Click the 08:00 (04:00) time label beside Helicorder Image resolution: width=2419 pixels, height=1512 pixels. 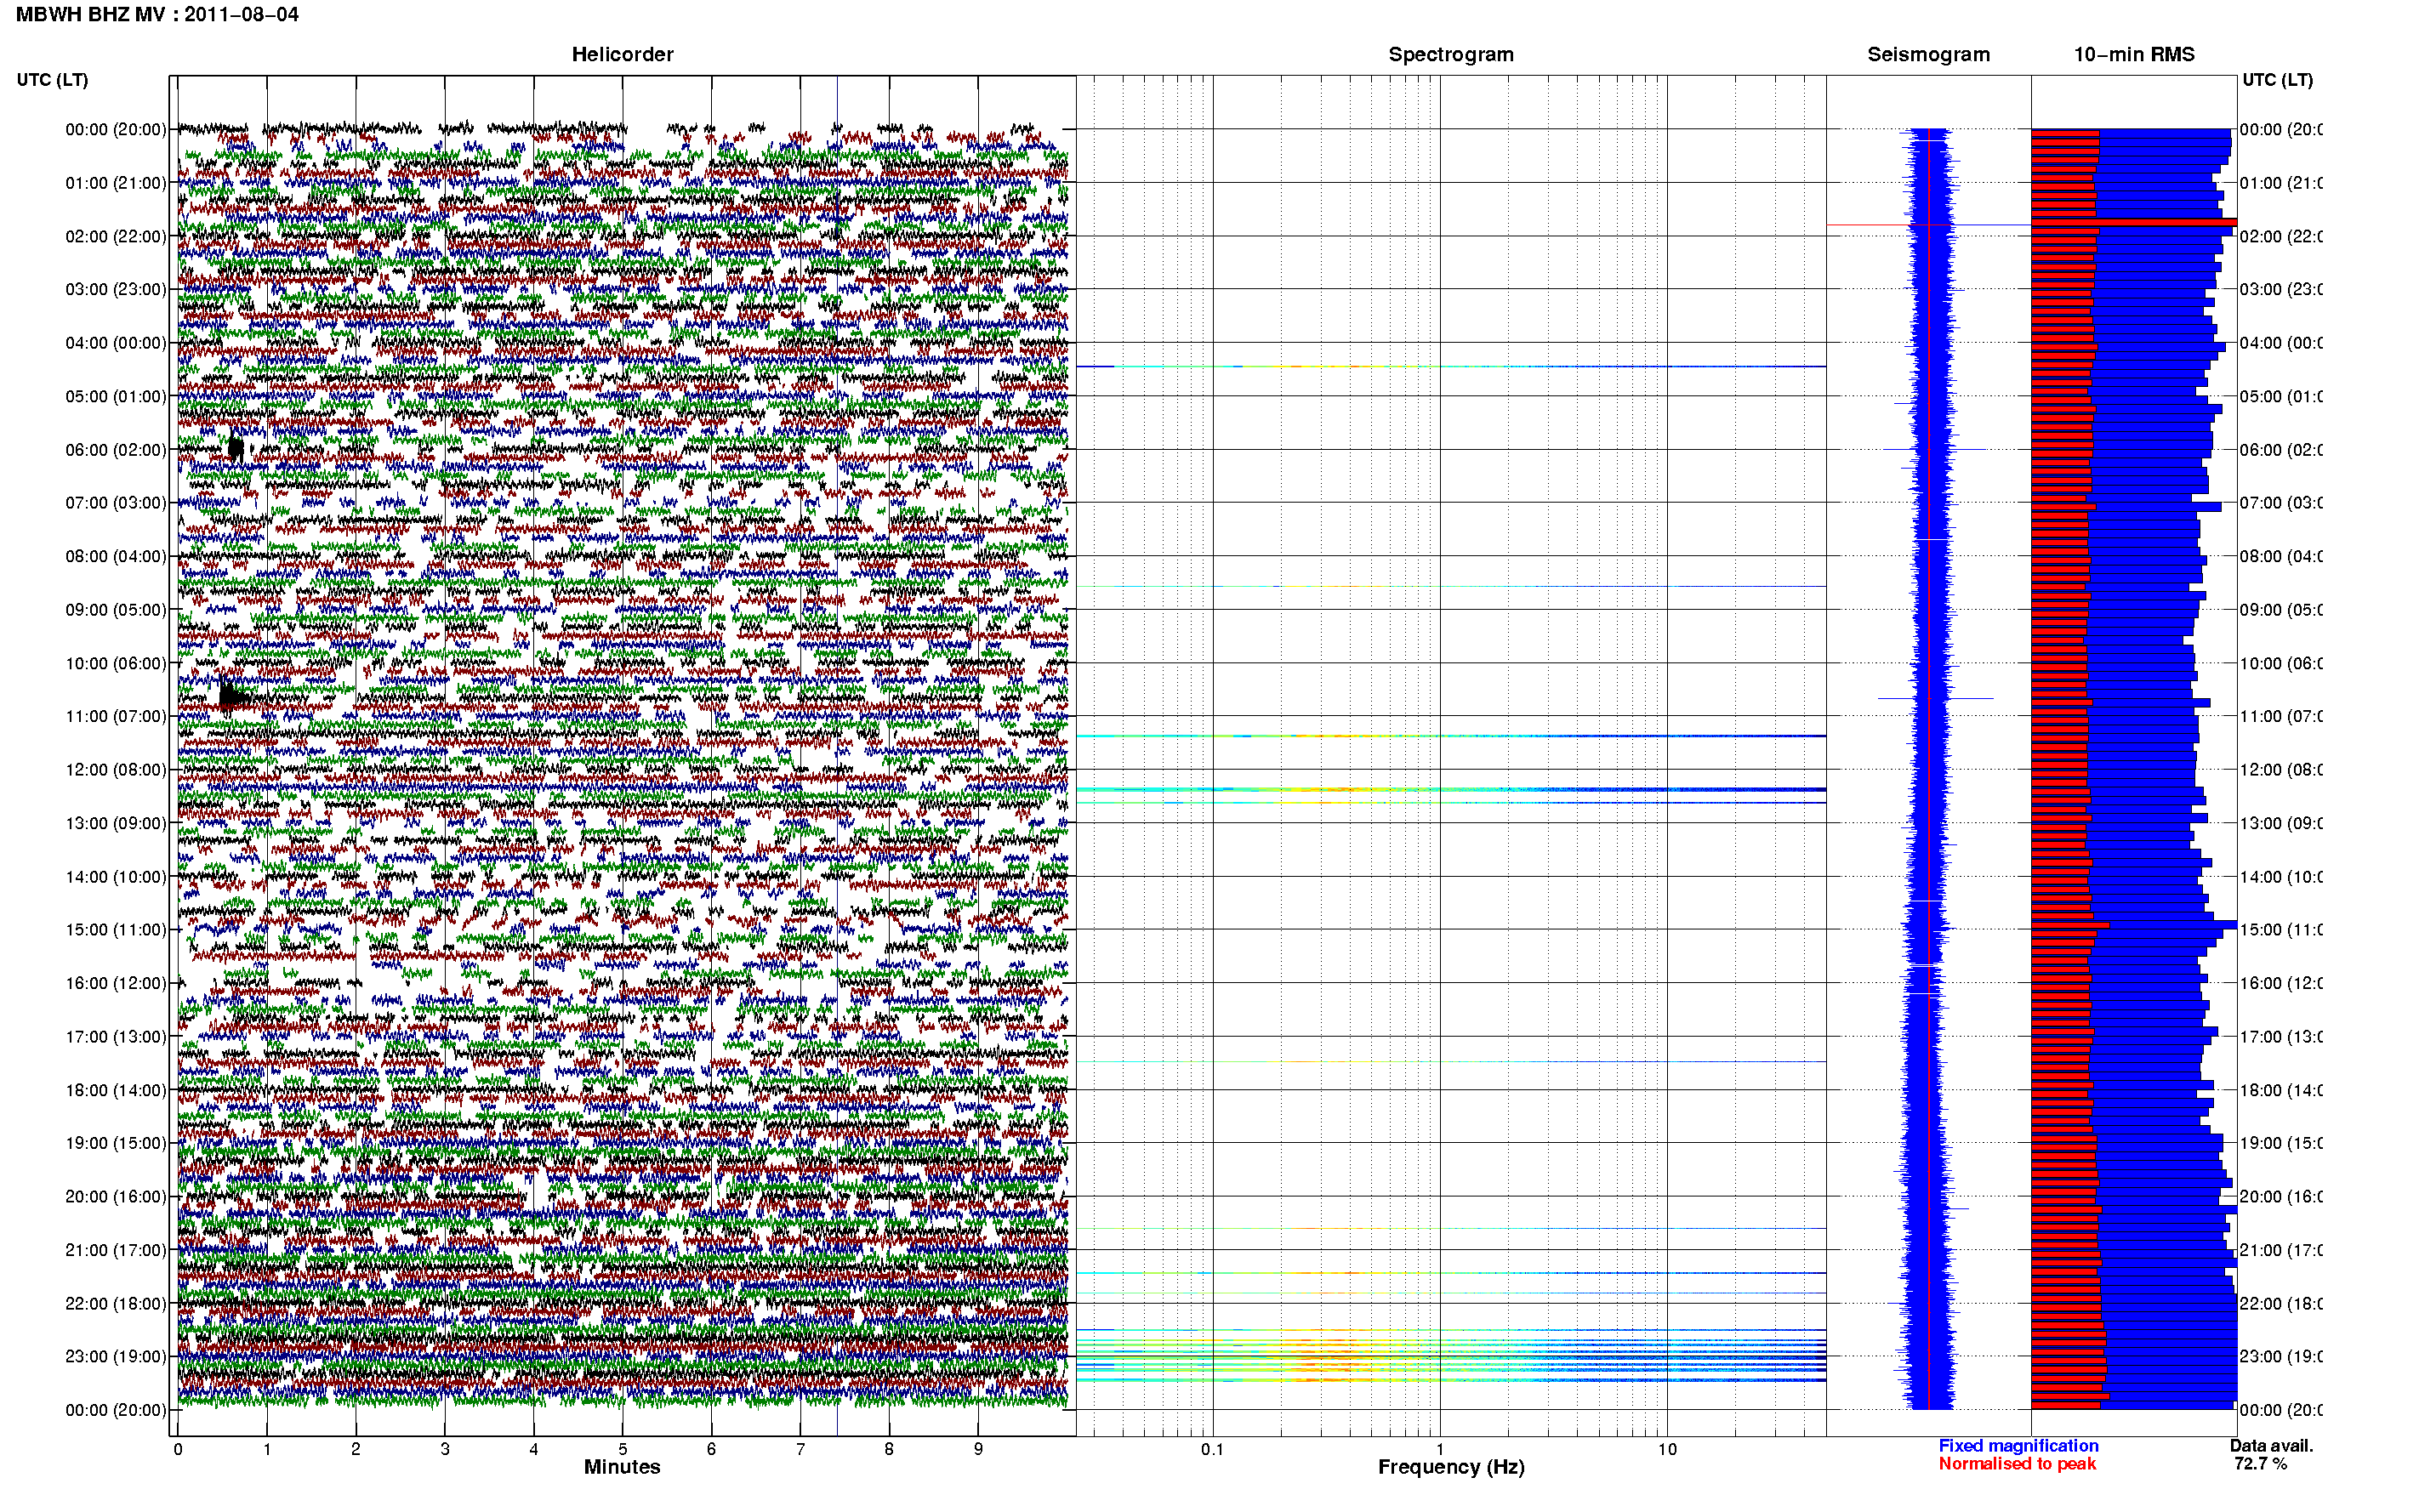coord(116,556)
